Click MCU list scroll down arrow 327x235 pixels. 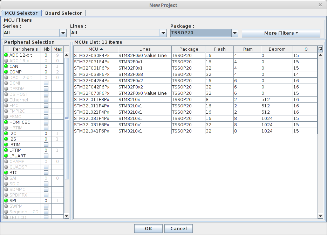click(x=320, y=216)
